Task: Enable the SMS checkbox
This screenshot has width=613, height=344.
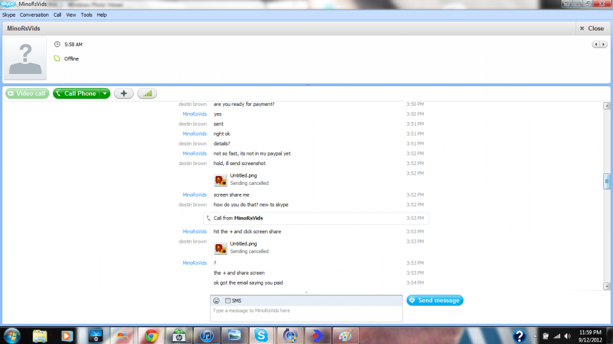Action: [x=227, y=300]
